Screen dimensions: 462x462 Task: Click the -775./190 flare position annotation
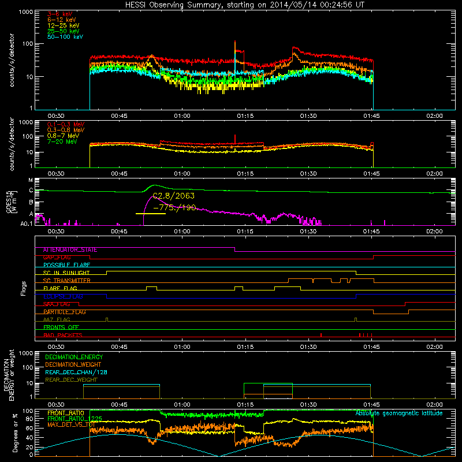pos(174,208)
